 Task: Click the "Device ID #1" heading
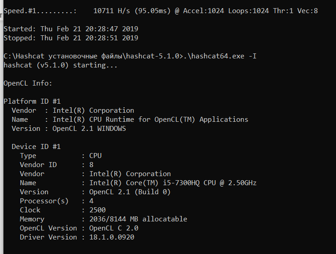coord(36,147)
